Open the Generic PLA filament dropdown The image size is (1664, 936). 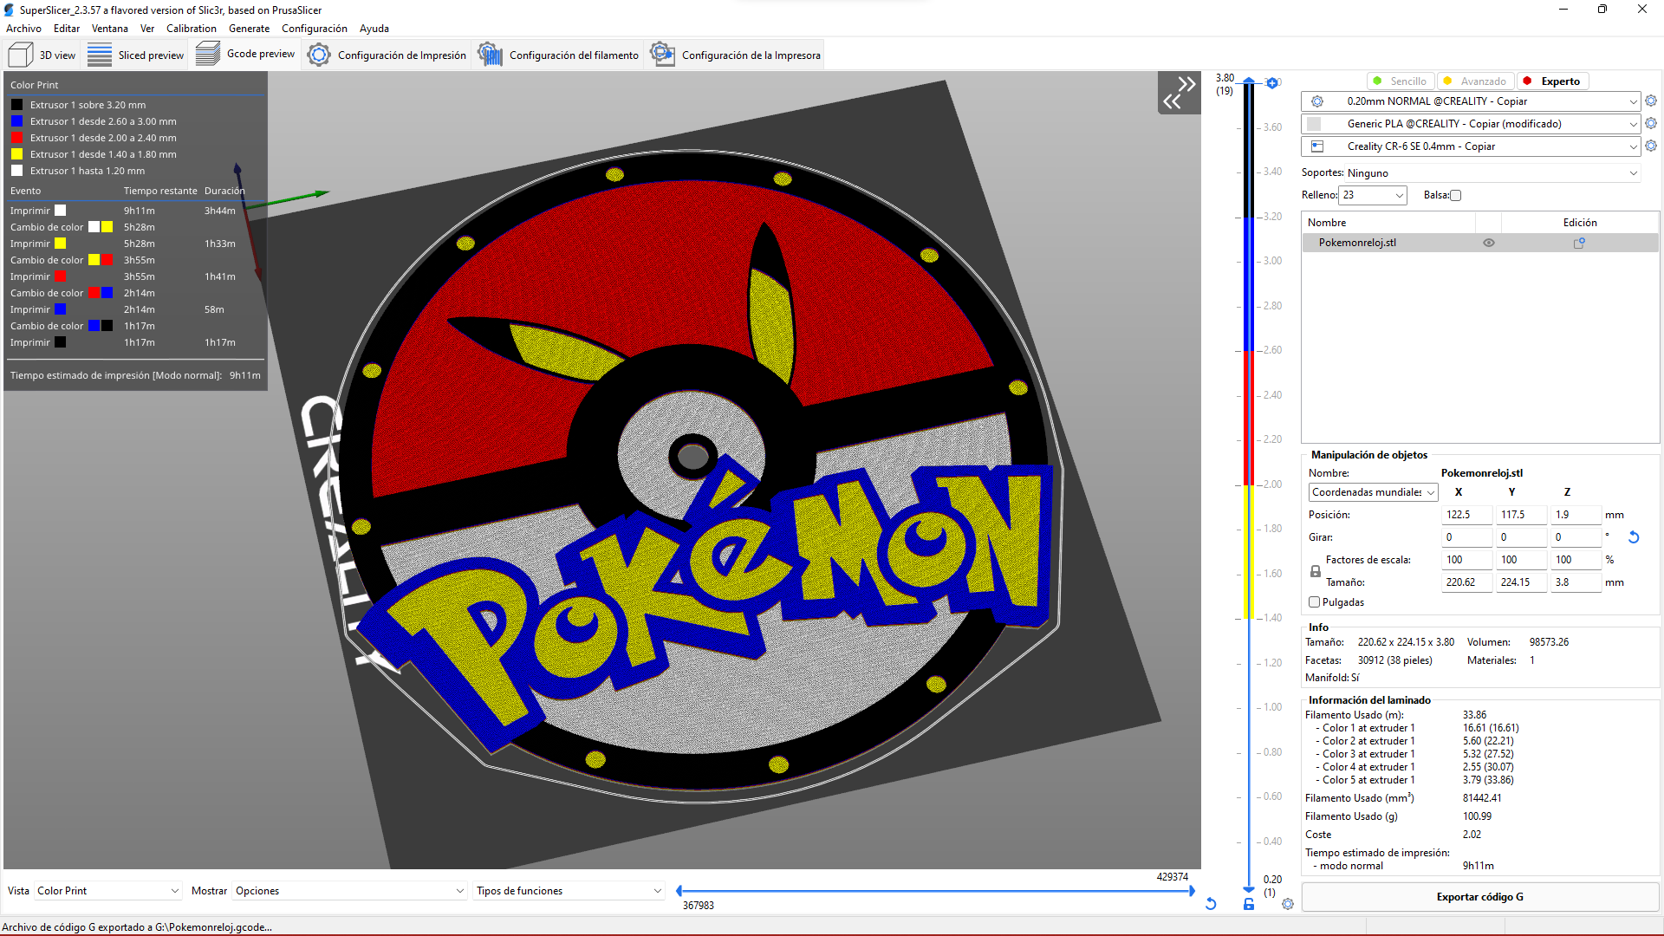1471,124
